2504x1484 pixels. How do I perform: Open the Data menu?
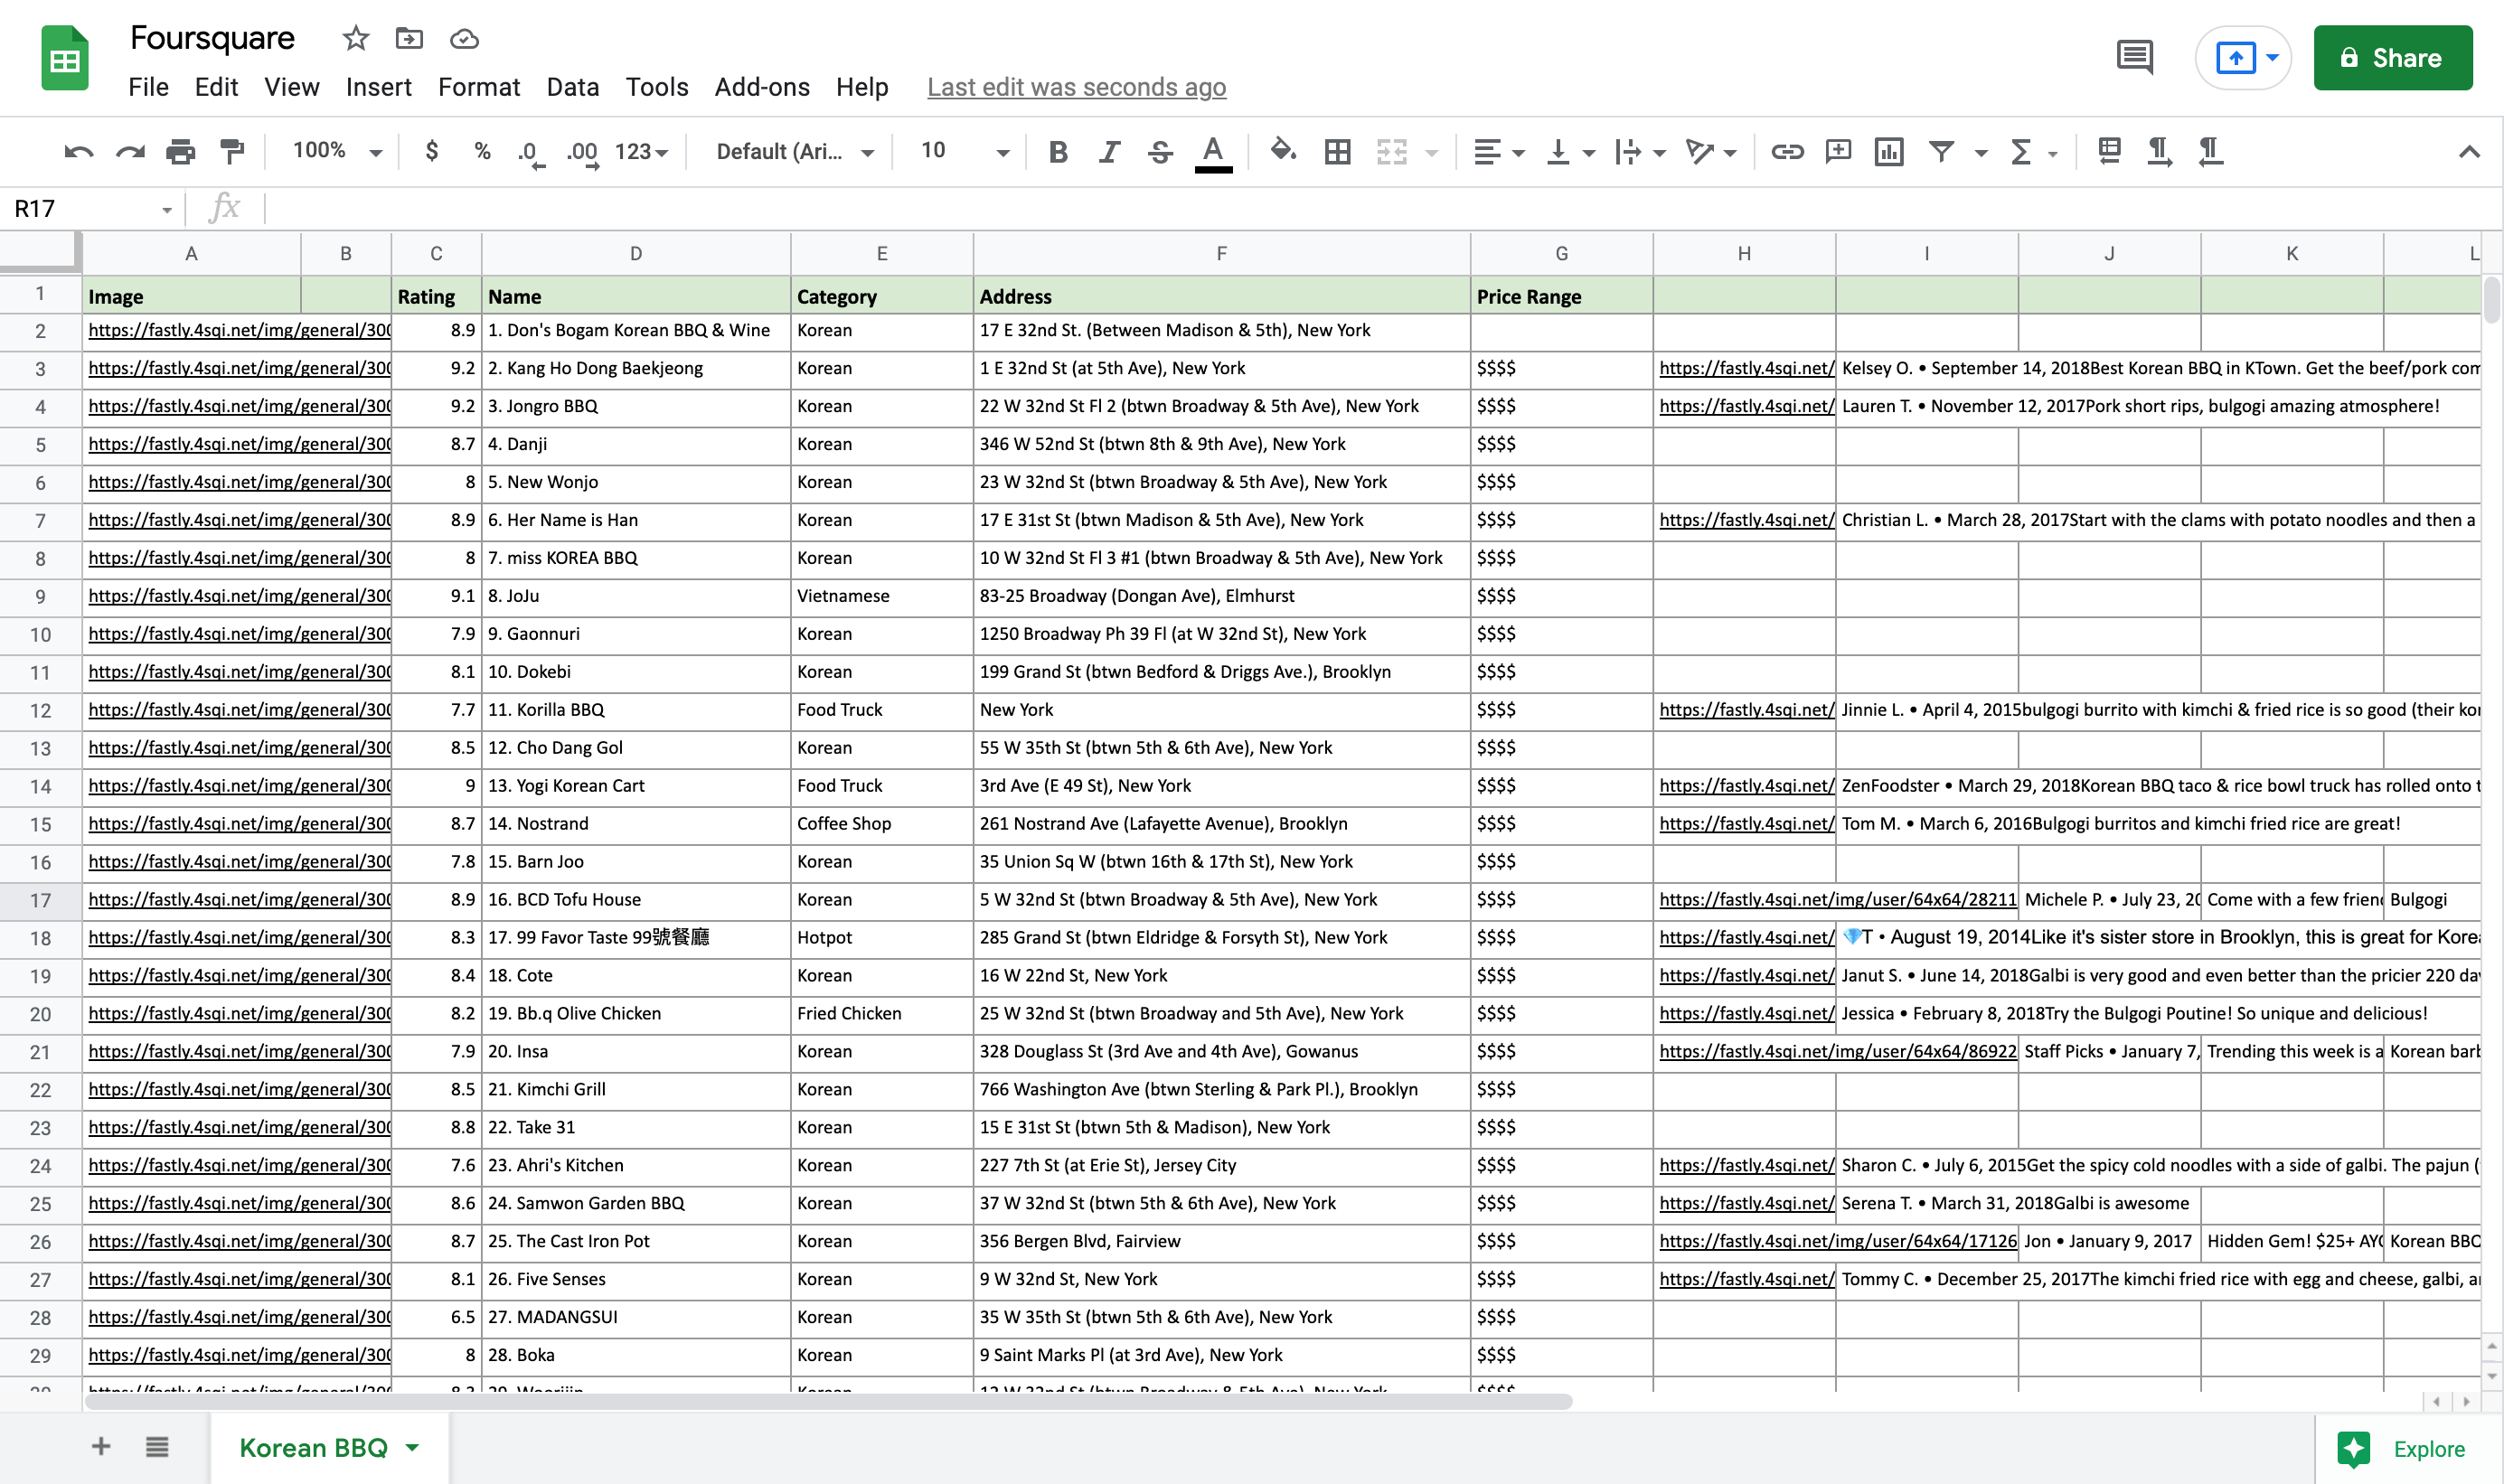572,87
